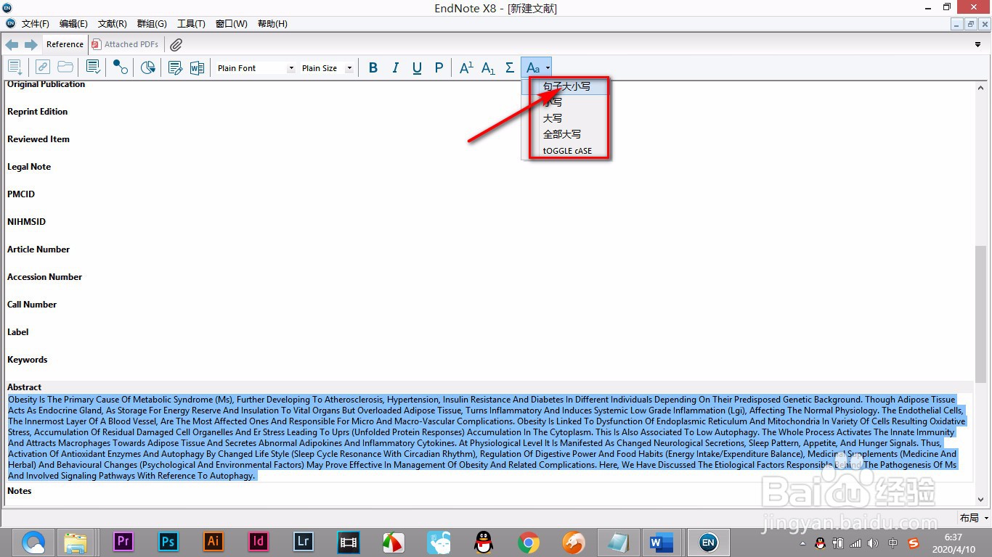Open the 编辑(E) menu
992x557 pixels.
pos(73,24)
